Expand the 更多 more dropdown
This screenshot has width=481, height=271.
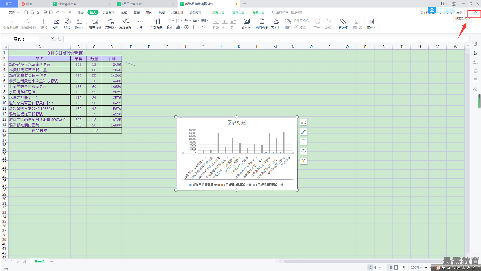(144, 28)
